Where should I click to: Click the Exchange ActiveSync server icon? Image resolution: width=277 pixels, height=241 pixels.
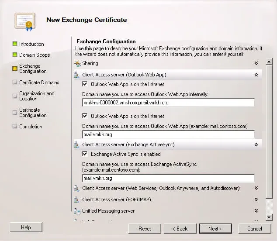pyautogui.click(x=76, y=145)
